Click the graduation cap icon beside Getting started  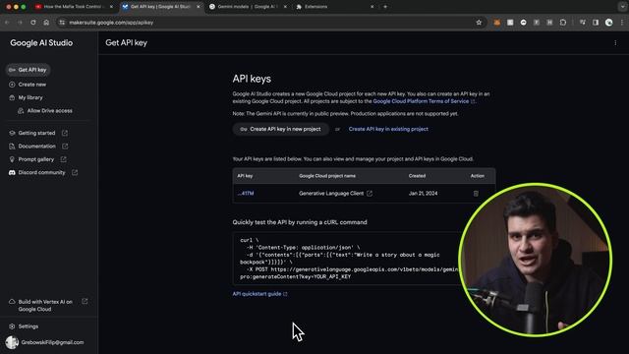point(12,133)
